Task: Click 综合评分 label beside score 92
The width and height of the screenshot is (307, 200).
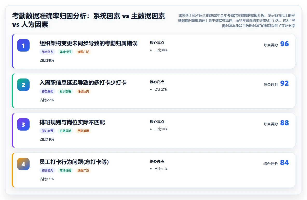Action: pyautogui.click(x=271, y=84)
